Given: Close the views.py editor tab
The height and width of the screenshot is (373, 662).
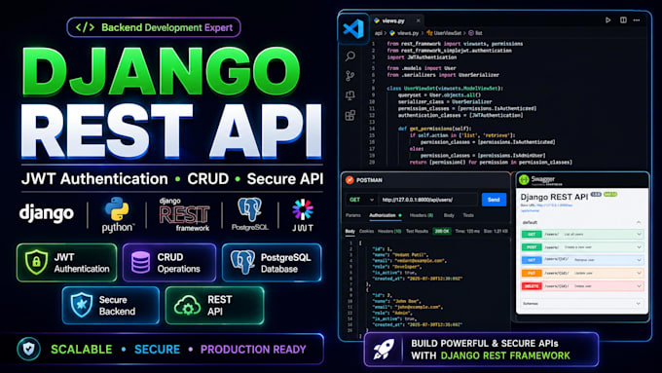Looking at the screenshot, I should tap(418, 20).
